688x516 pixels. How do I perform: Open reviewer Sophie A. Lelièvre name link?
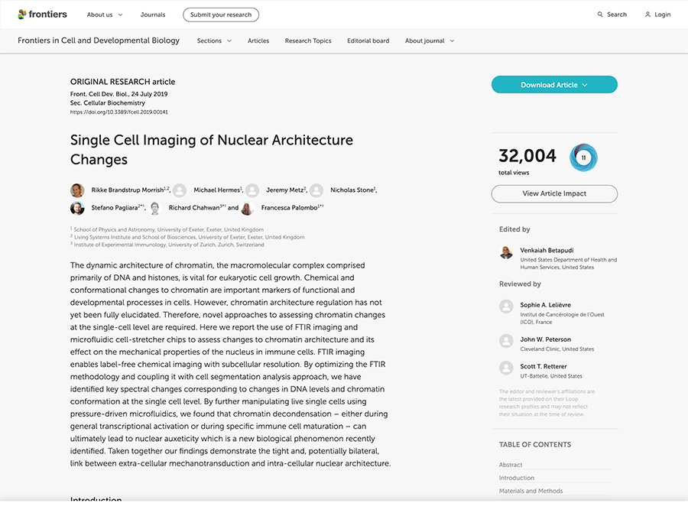pos(545,304)
